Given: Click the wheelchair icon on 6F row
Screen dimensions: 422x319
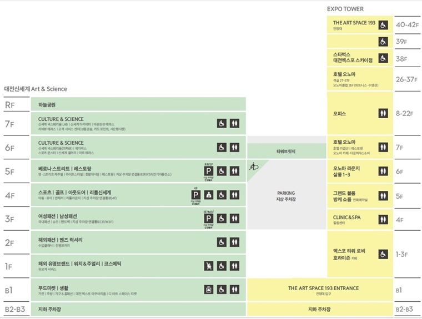Looking at the screenshot, I should coord(222,148).
